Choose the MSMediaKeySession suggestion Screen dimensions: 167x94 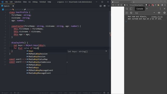click(46, 54)
